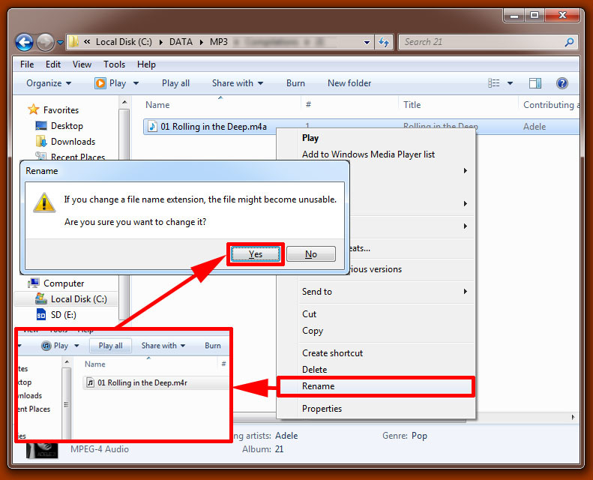Click the Local Disk drive icon in sidebar
Viewport: 593px width, 480px height.
[40, 298]
